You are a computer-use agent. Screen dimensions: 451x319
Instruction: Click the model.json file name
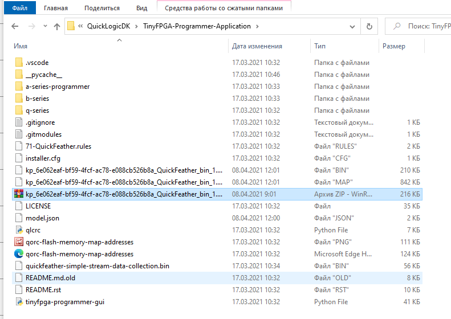click(x=42, y=218)
